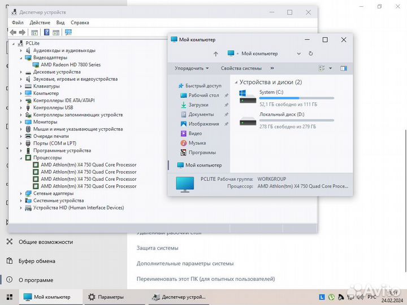The height and width of the screenshot is (305, 407).
Task: Open Локальный диск (D:) drive icon
Action: pyautogui.click(x=248, y=120)
